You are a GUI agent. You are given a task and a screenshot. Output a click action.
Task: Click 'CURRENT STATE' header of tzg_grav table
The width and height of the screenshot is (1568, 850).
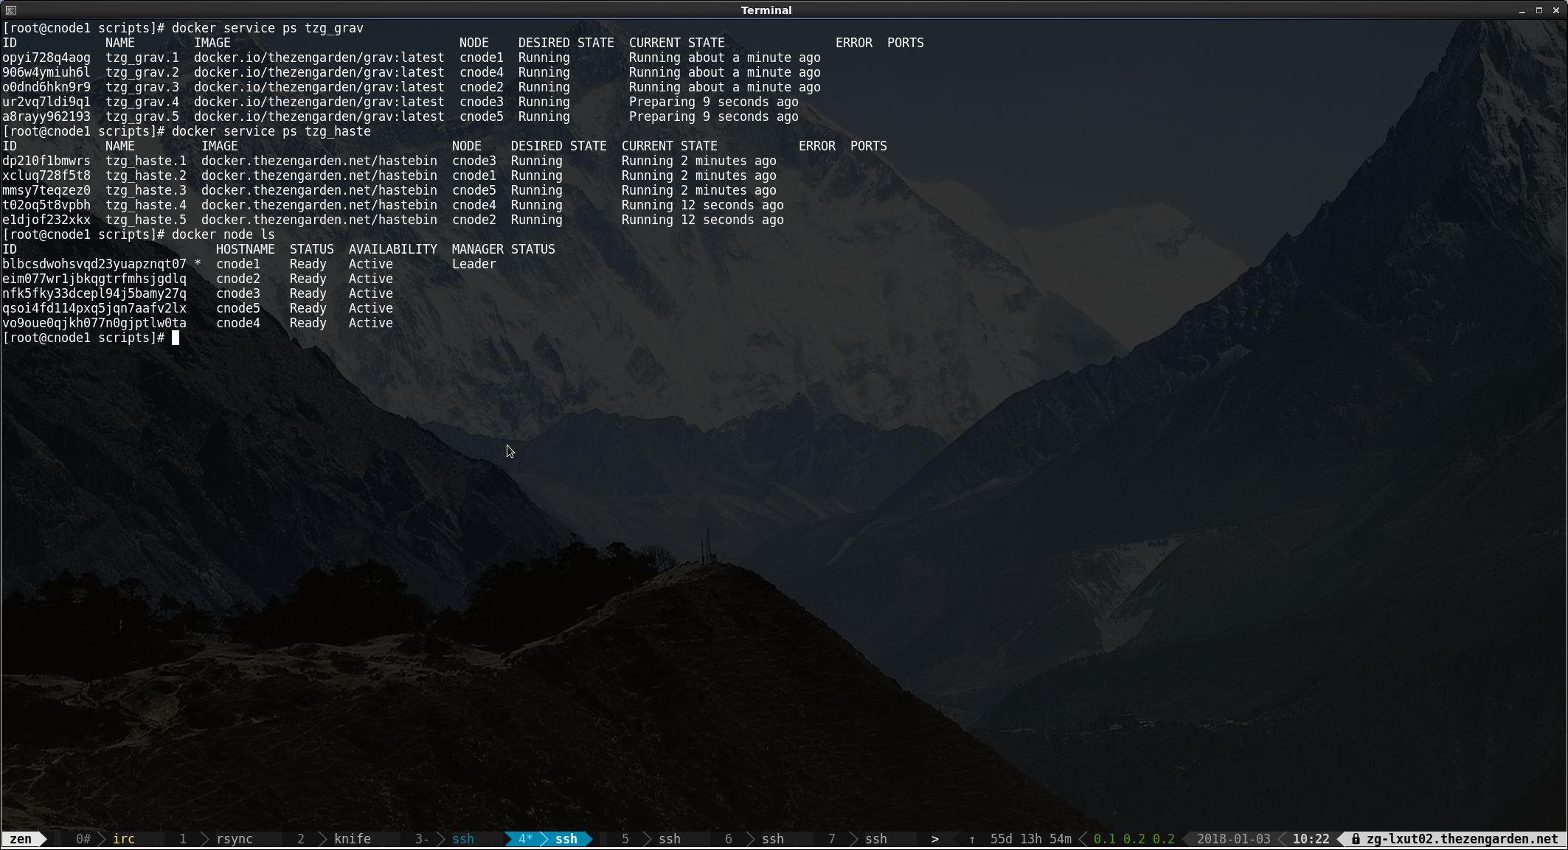677,43
